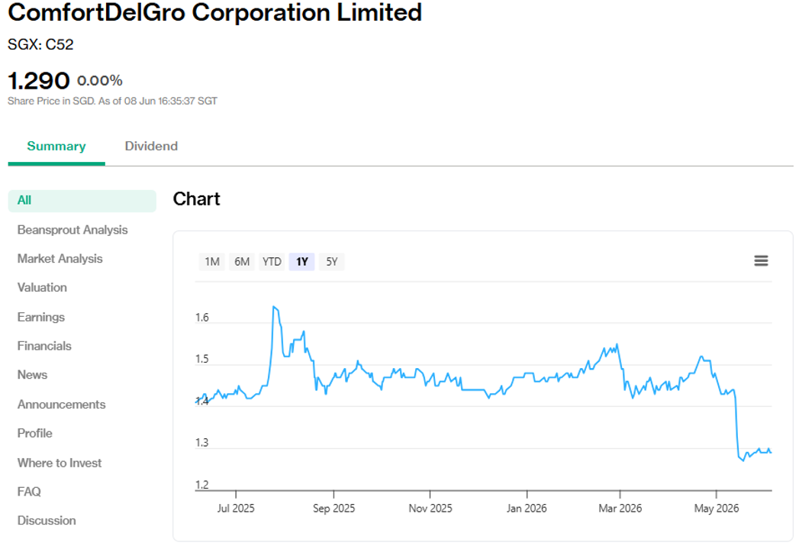Select the 6M chart range
Screen dimensions: 799x549
(x=242, y=262)
